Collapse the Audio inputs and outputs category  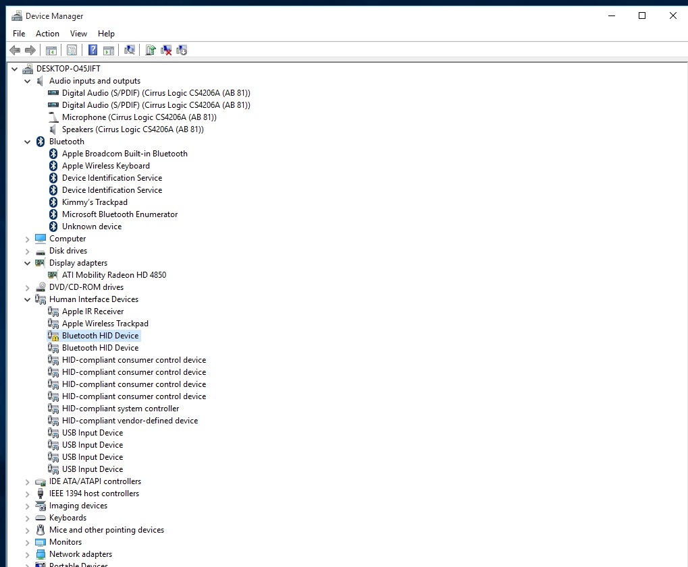(x=27, y=81)
